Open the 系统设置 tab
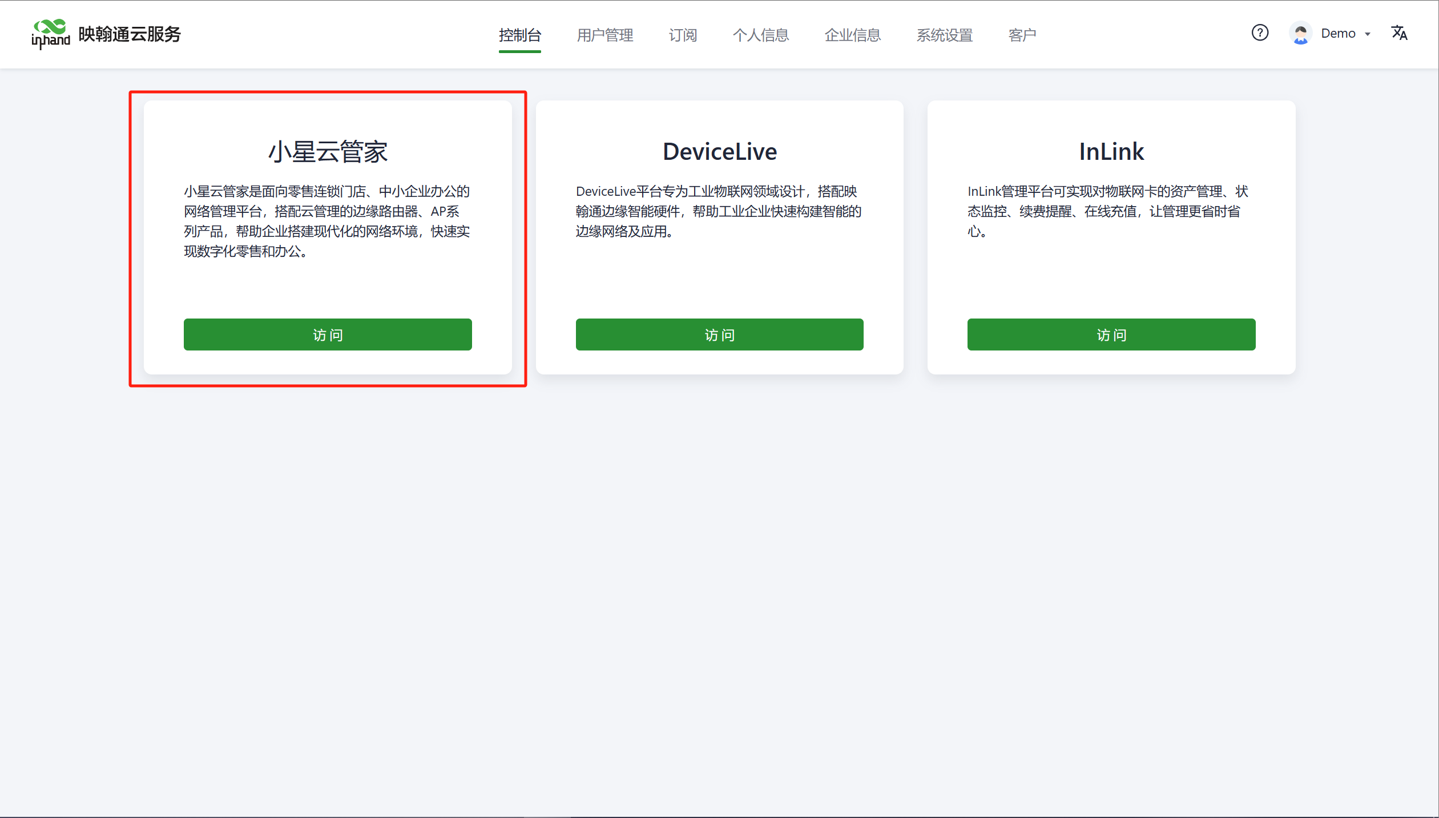This screenshot has width=1439, height=818. pos(945,35)
